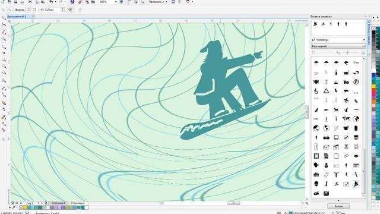Select the wheelchair glyph

tap(316, 91)
